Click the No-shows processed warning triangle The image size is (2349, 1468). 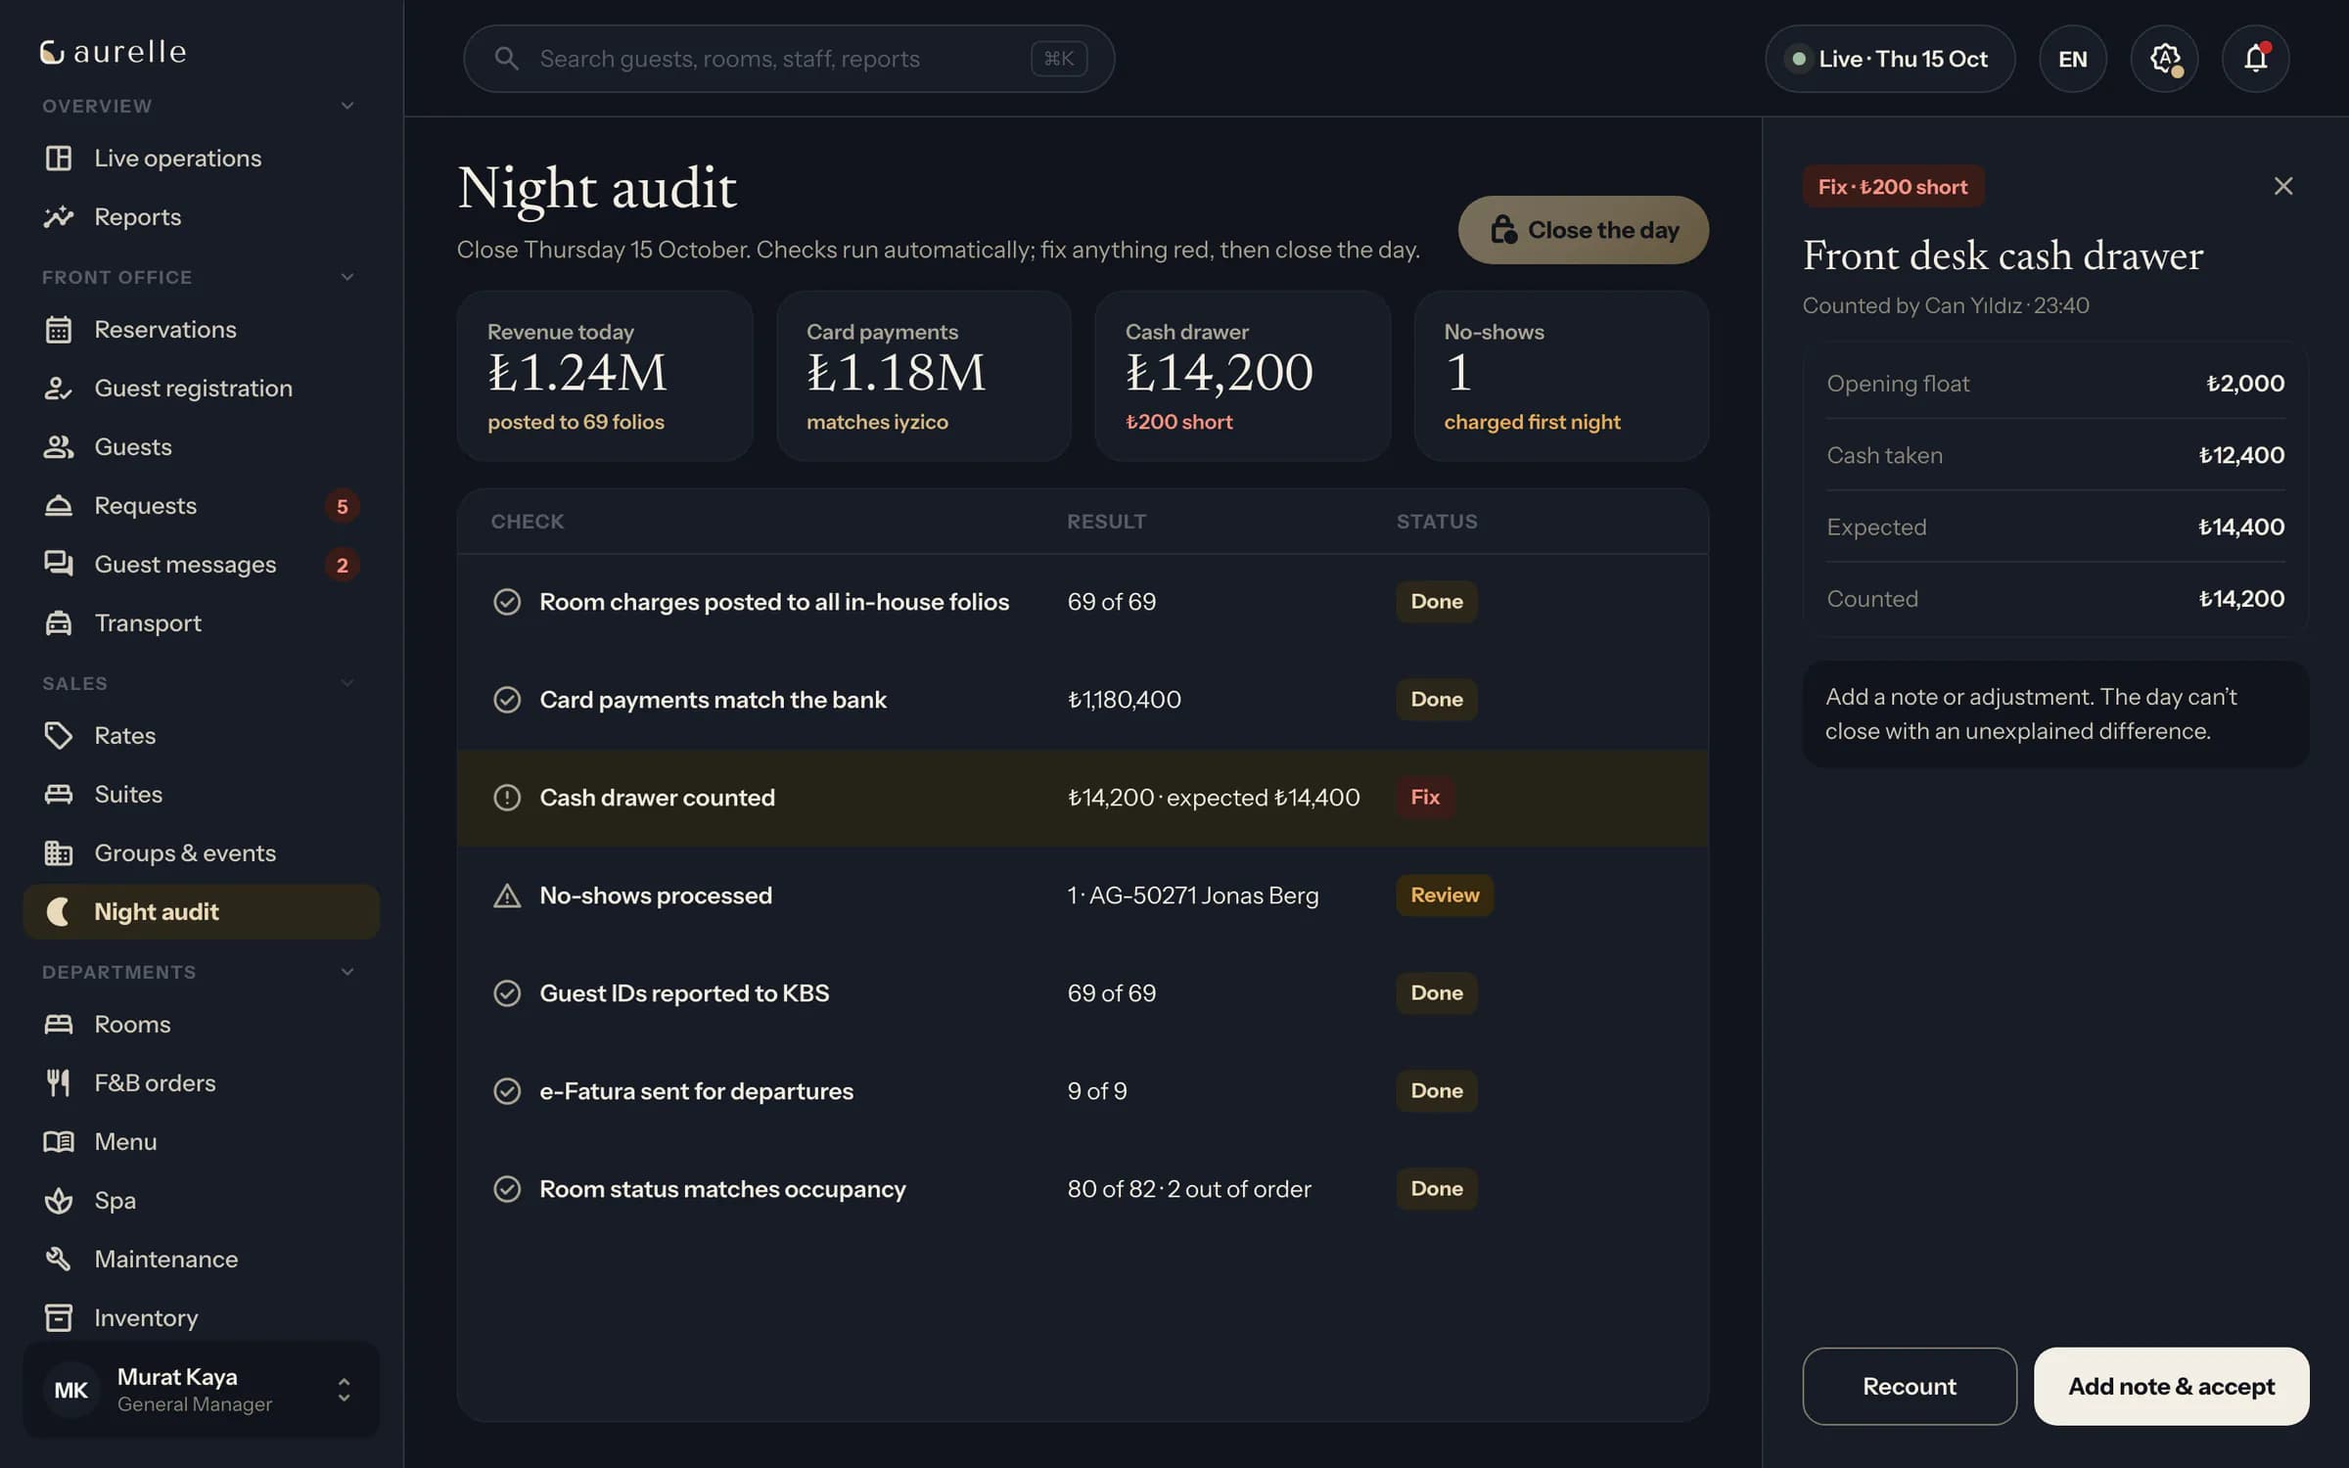click(x=507, y=895)
